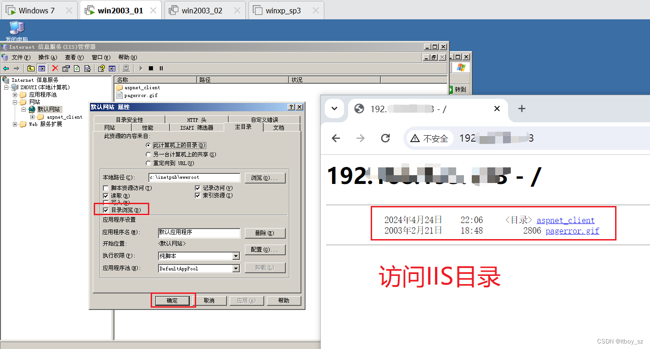Enable 脚本资源访问 checkbox
This screenshot has width=650, height=349.
coord(106,188)
